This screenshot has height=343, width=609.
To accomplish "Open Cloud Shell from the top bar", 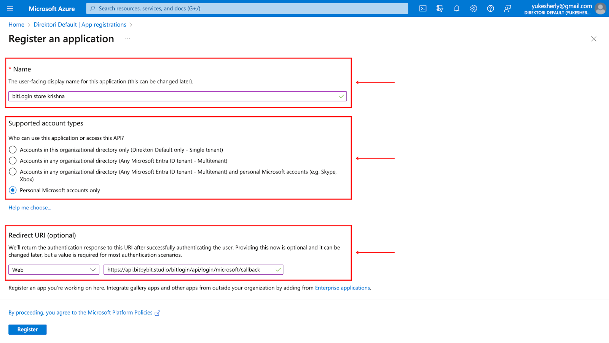I will tap(423, 8).
